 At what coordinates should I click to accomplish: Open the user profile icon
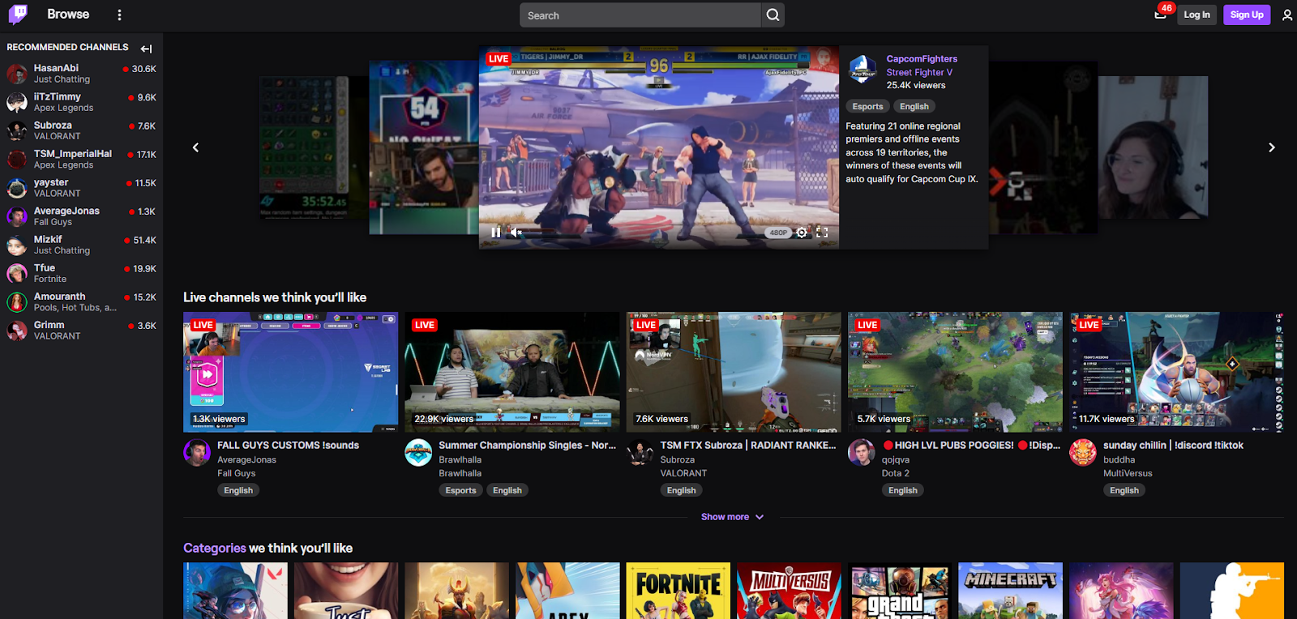point(1287,15)
